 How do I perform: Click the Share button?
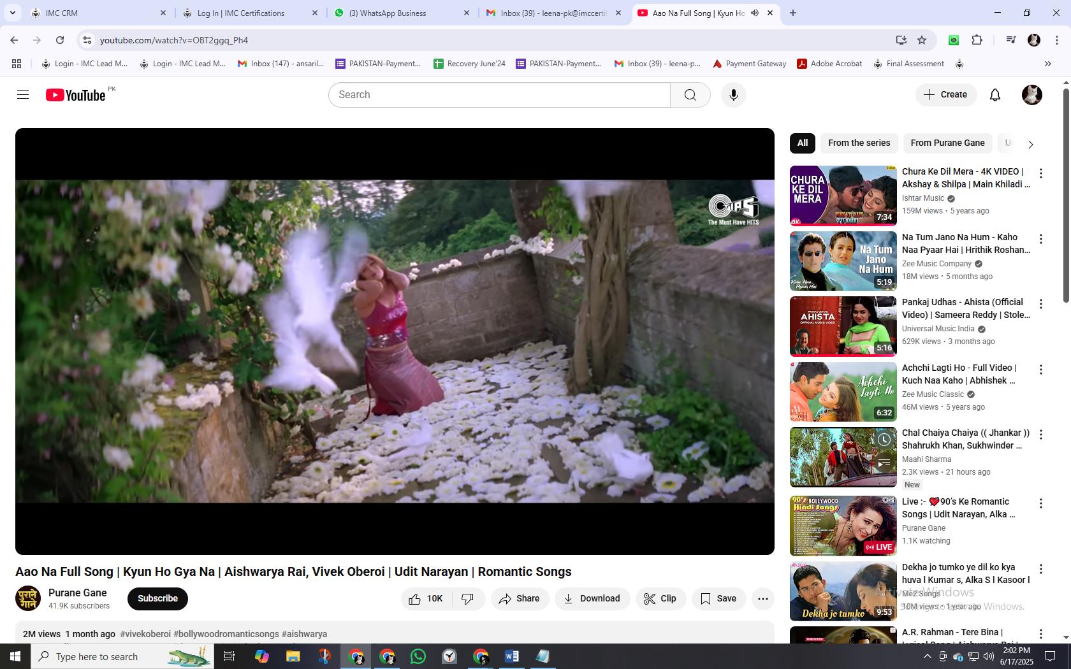[520, 598]
